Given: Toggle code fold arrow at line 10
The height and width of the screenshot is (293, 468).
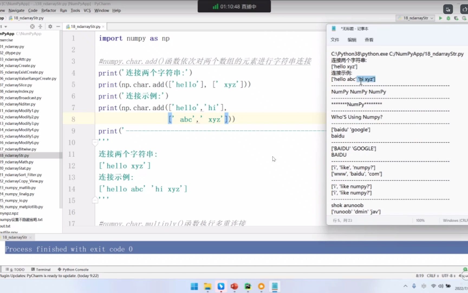Looking at the screenshot, I should 95,142.
